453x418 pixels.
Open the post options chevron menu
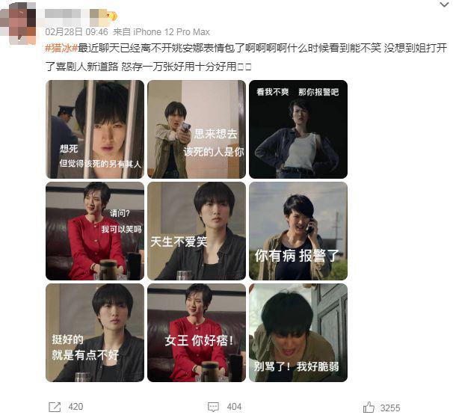coord(444,5)
